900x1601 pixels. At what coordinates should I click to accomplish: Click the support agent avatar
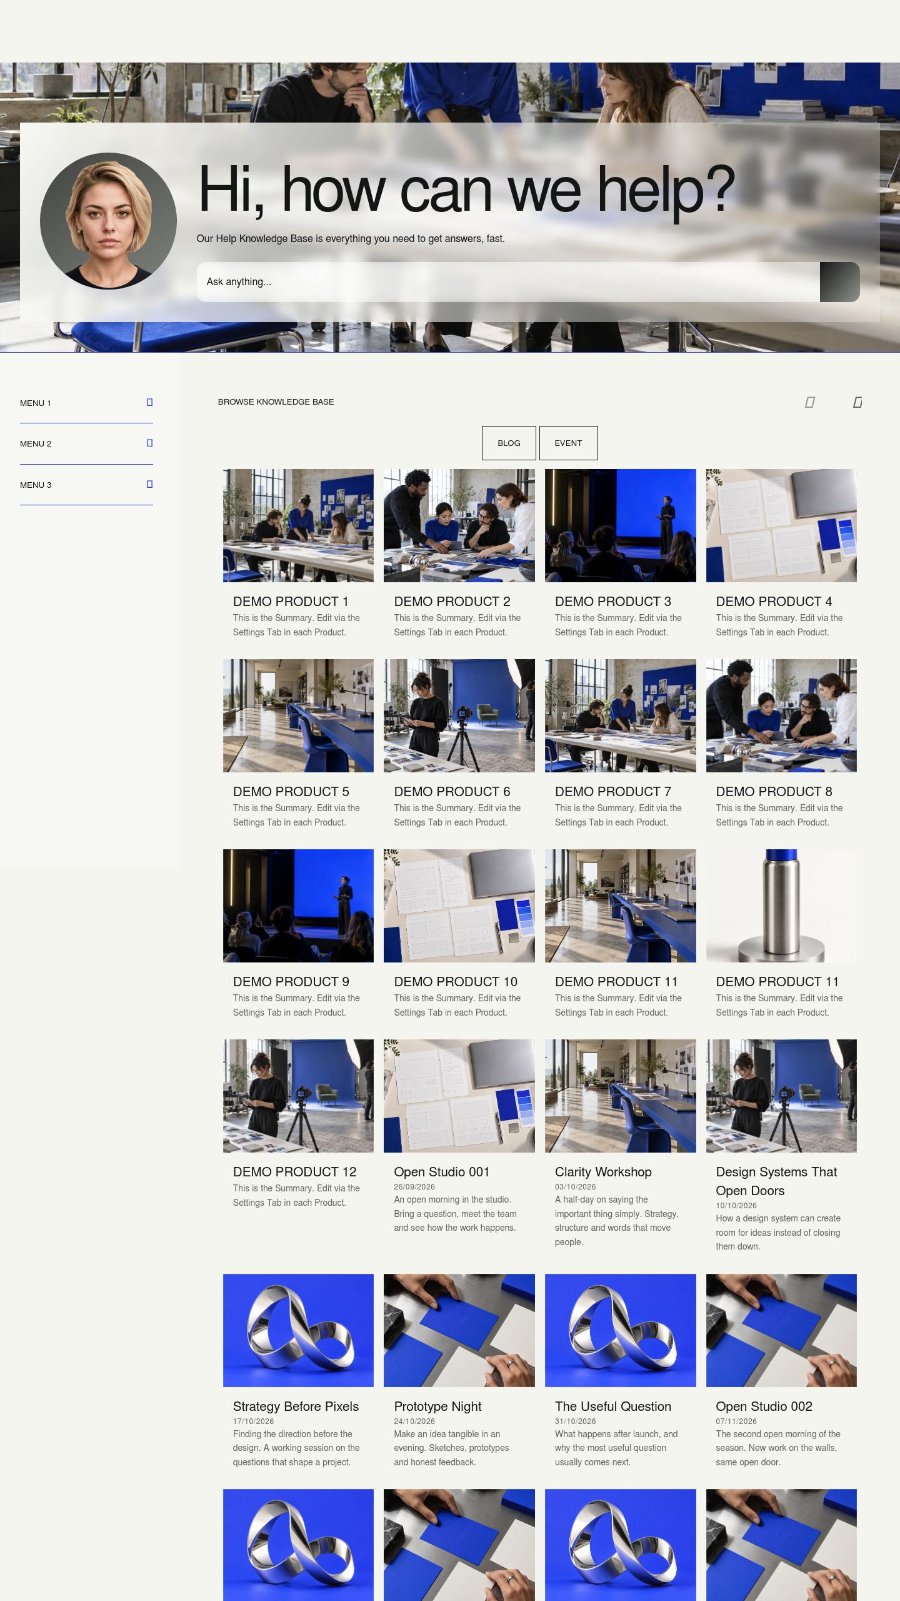pyautogui.click(x=108, y=221)
